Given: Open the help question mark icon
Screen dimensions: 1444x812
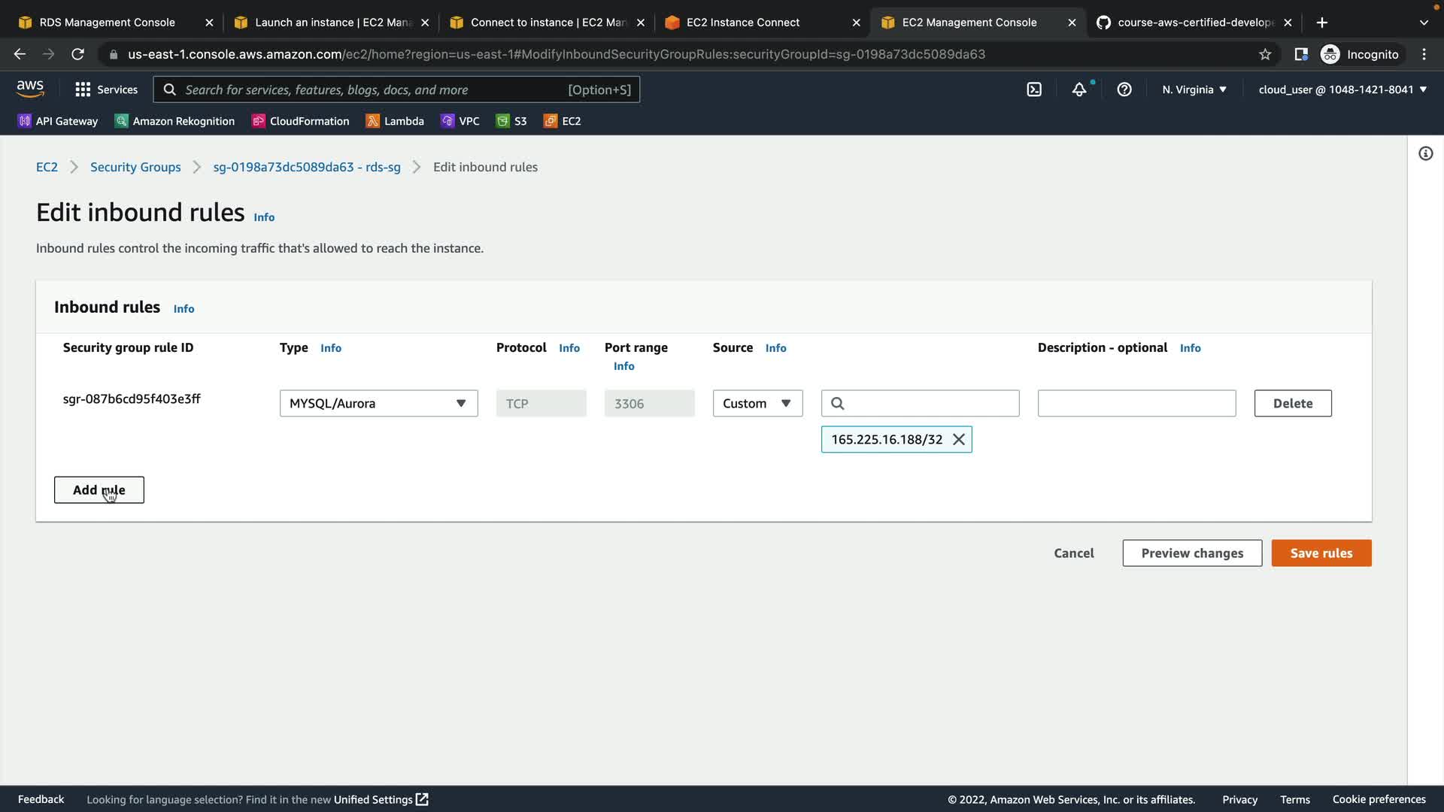Looking at the screenshot, I should click(x=1124, y=89).
